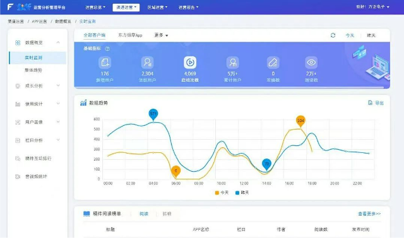Select the 启动次数 play icon metric
Screen dimensions: 404x241
click(x=190, y=62)
